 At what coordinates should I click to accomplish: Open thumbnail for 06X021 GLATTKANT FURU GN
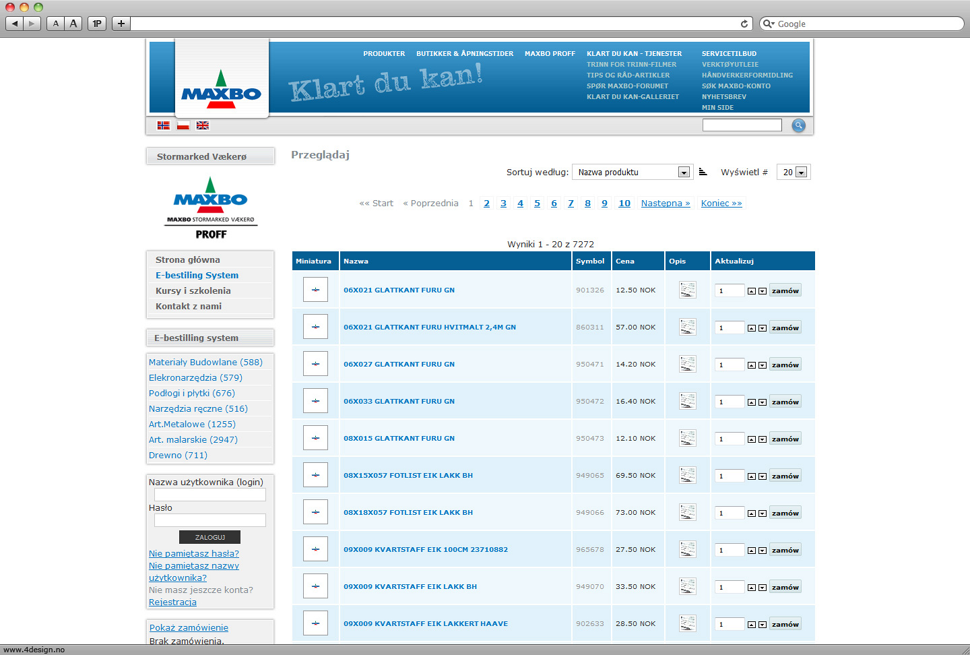[315, 290]
